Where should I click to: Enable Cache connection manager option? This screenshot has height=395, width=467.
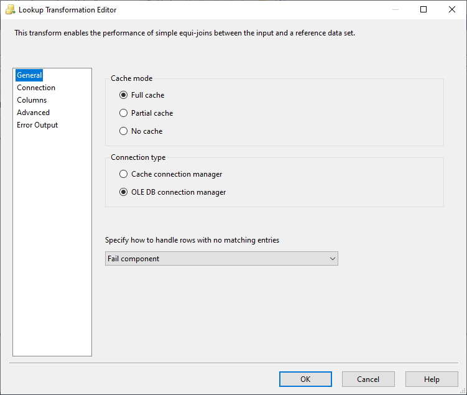tap(124, 174)
